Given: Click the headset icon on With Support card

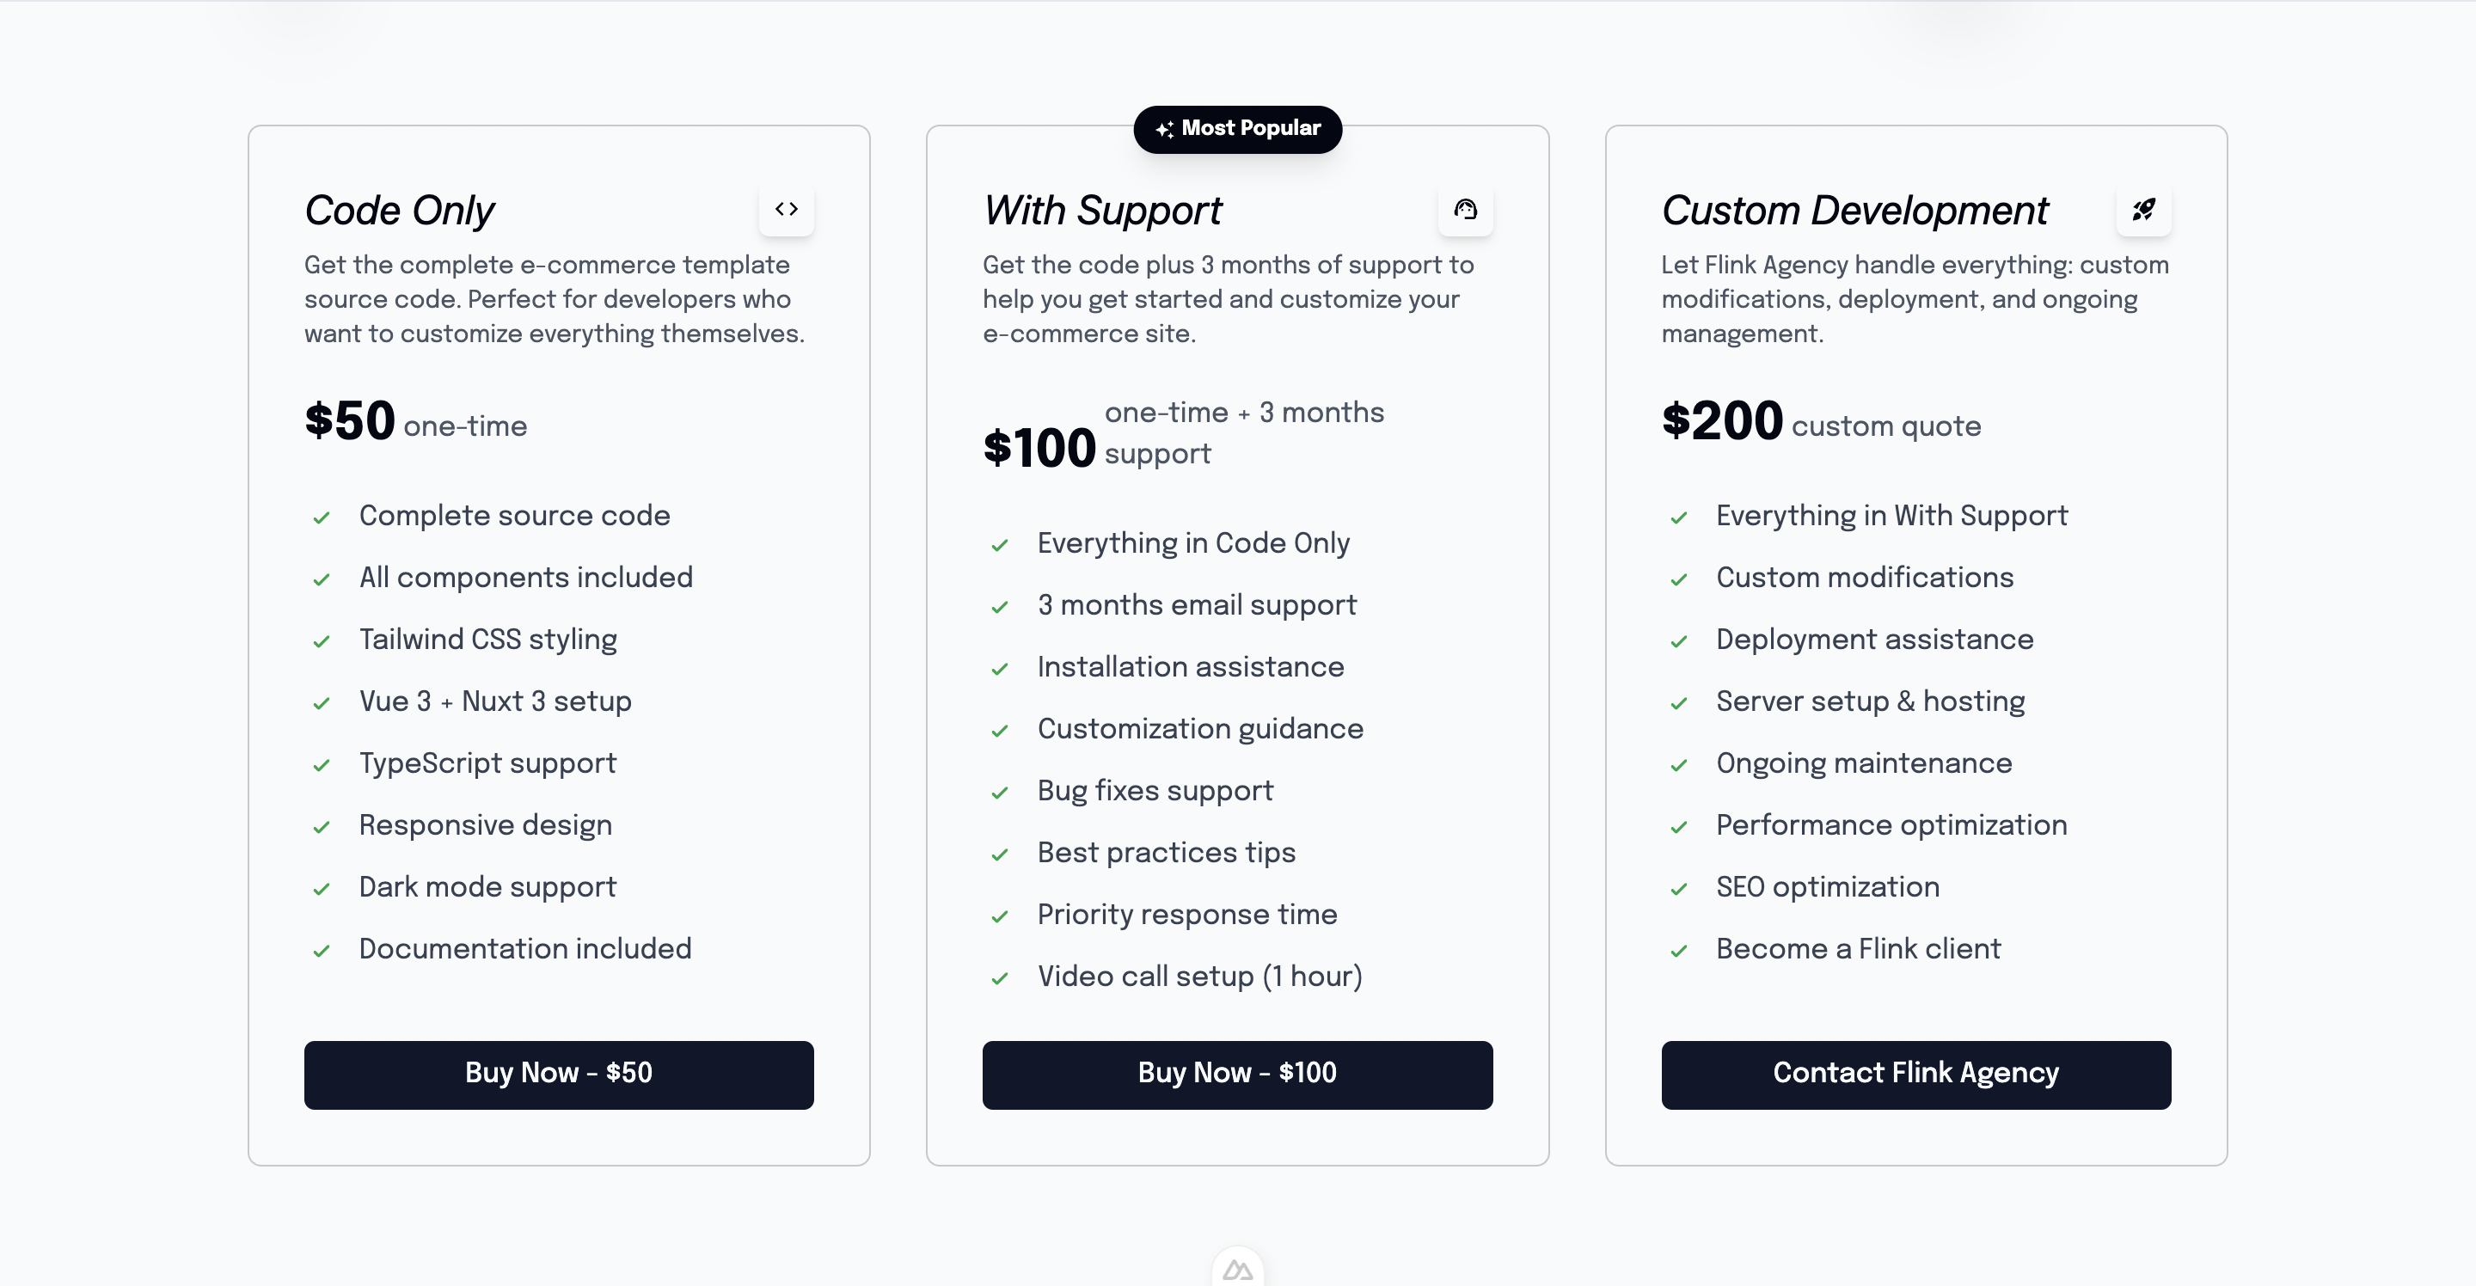Looking at the screenshot, I should [x=1466, y=210].
